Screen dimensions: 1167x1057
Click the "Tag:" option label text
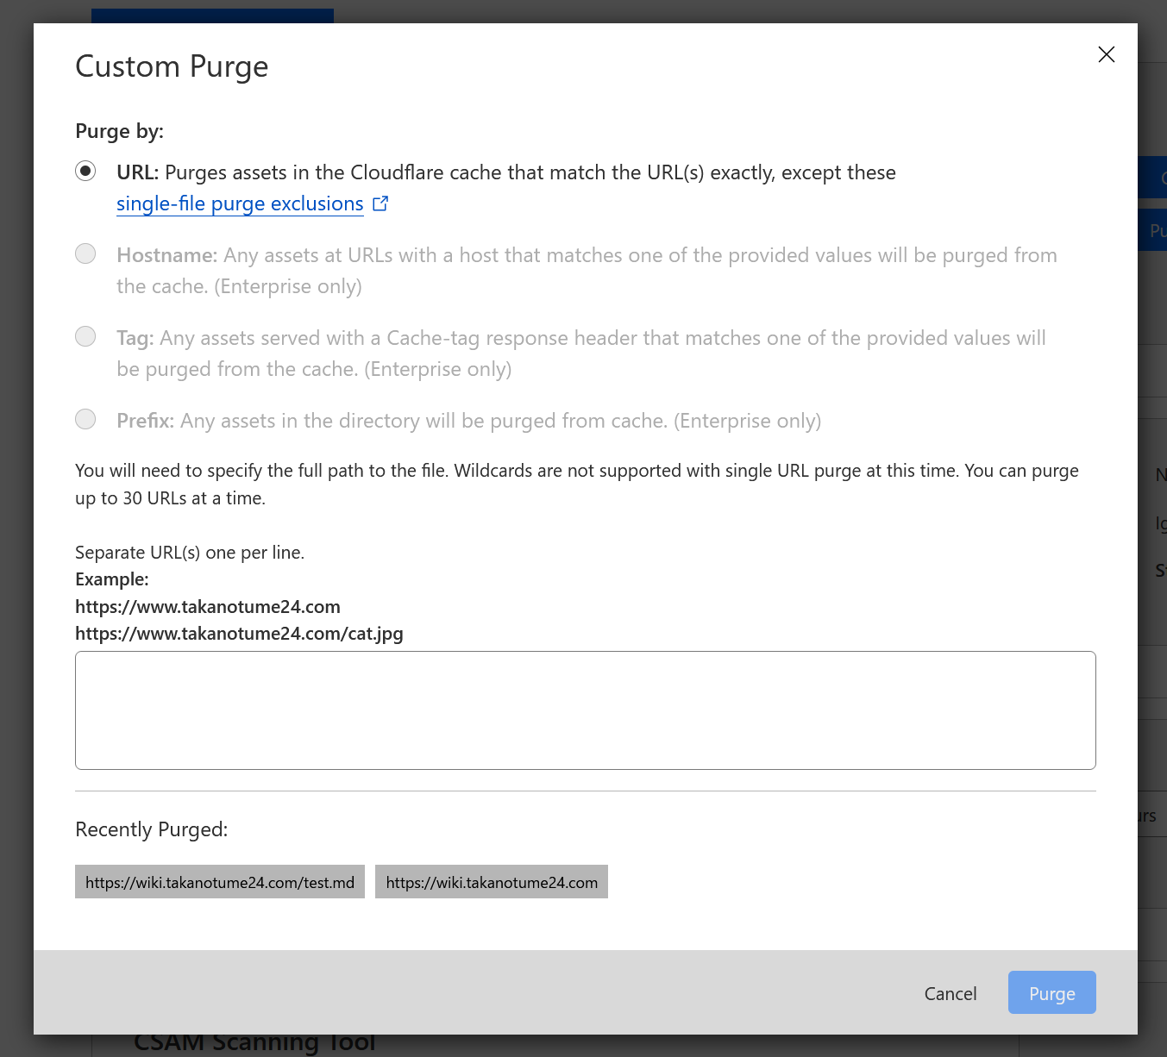click(135, 338)
